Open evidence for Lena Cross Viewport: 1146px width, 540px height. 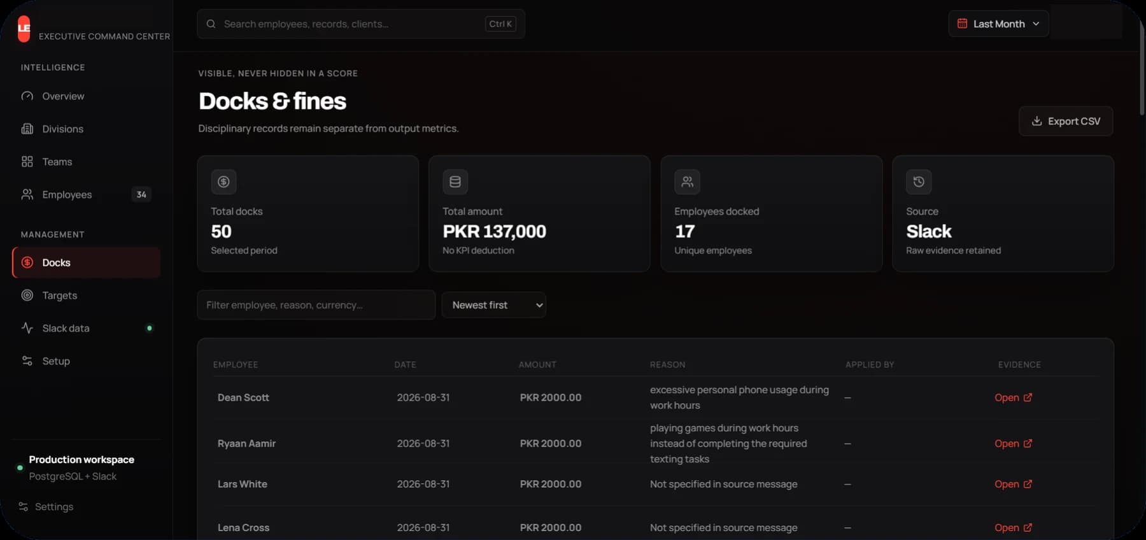[1013, 527]
